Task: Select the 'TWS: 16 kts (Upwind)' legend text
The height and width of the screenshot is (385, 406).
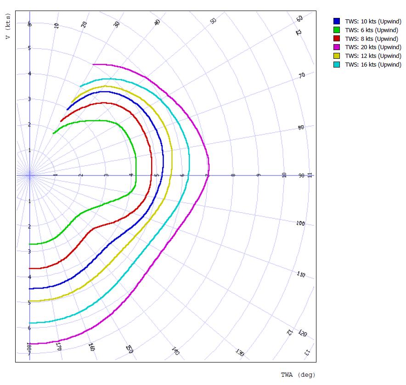Action: (x=373, y=65)
